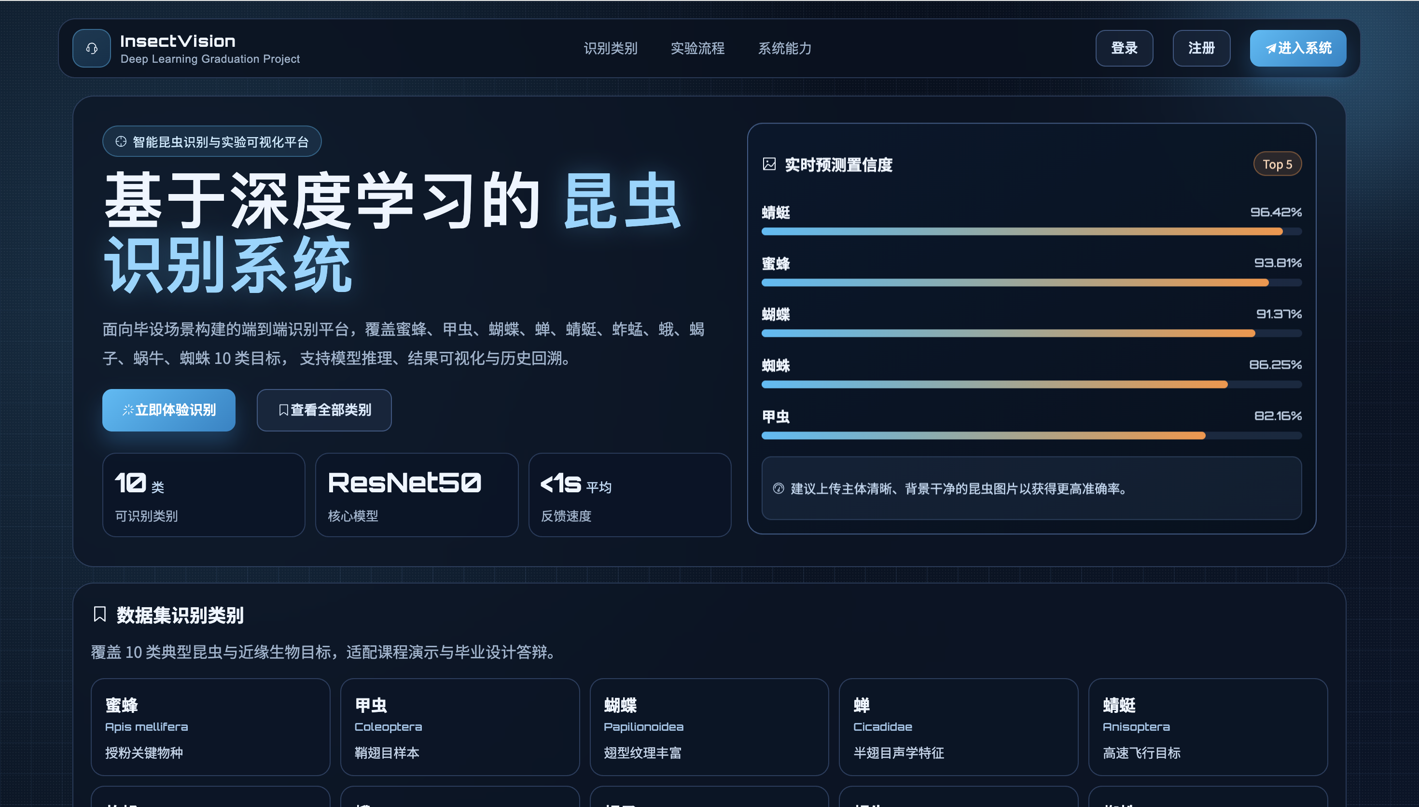Click 高速飞行目标 text in 蜻蜓 card

[x=1141, y=752]
